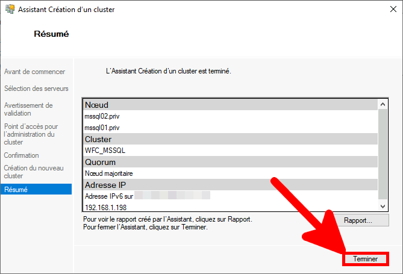Click the Terminer button to close the wizard
The height and width of the screenshot is (274, 403).
point(365,259)
